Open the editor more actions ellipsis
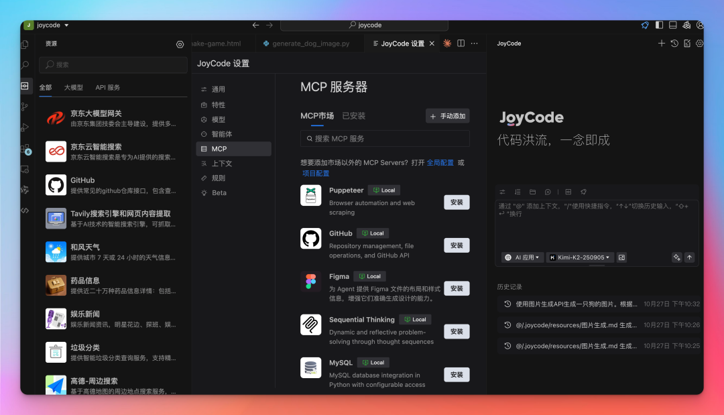 [x=474, y=44]
